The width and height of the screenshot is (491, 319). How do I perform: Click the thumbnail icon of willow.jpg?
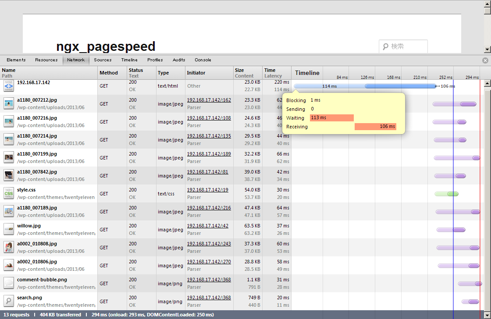9,229
